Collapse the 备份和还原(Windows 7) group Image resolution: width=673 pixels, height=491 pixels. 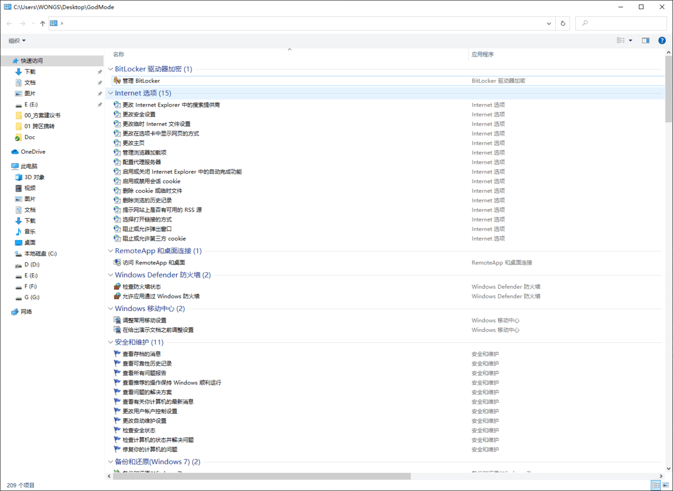click(111, 462)
